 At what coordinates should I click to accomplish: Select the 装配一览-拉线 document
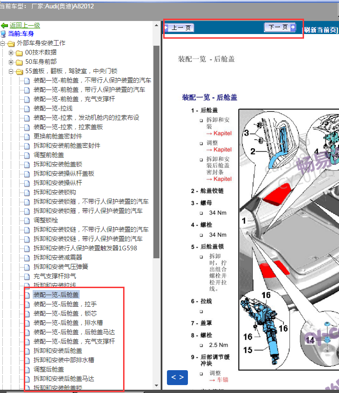(x=53, y=108)
